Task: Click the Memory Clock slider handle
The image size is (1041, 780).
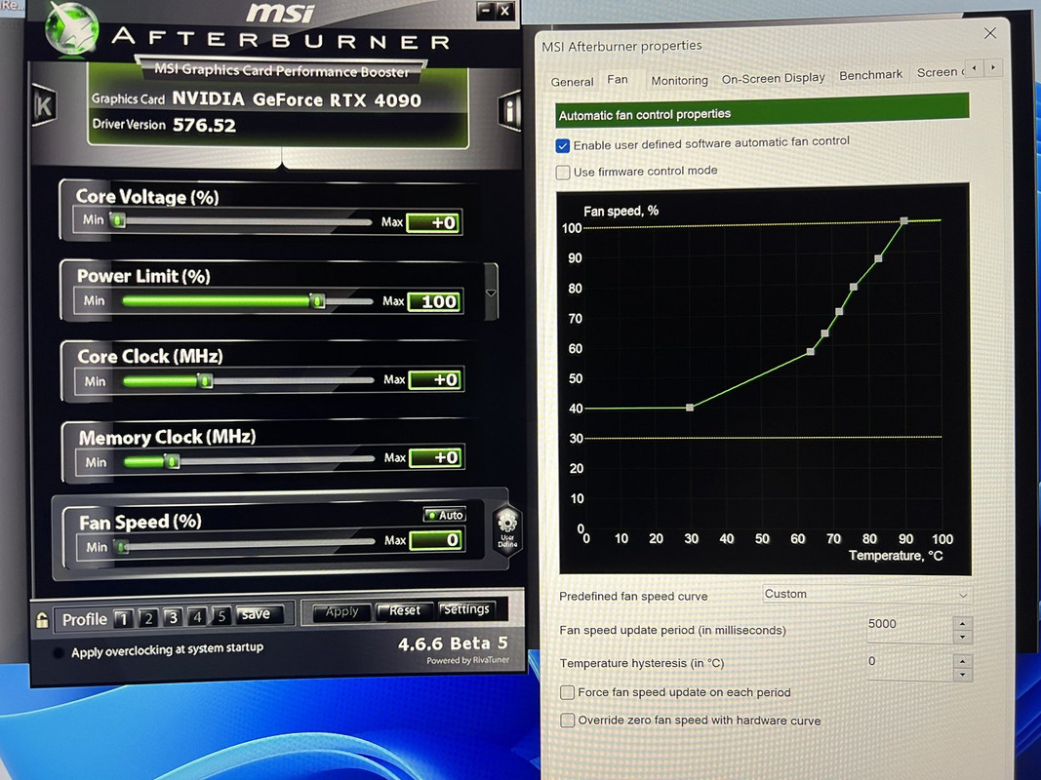Action: click(x=172, y=460)
